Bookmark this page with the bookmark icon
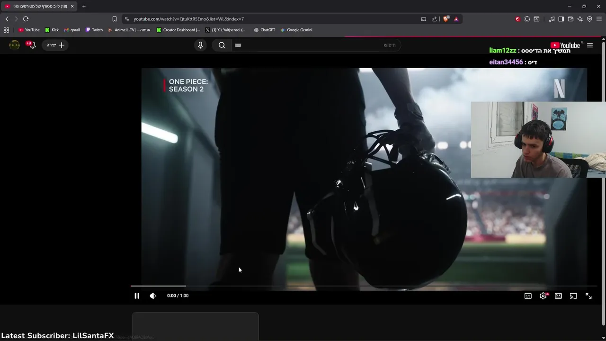 [x=115, y=19]
